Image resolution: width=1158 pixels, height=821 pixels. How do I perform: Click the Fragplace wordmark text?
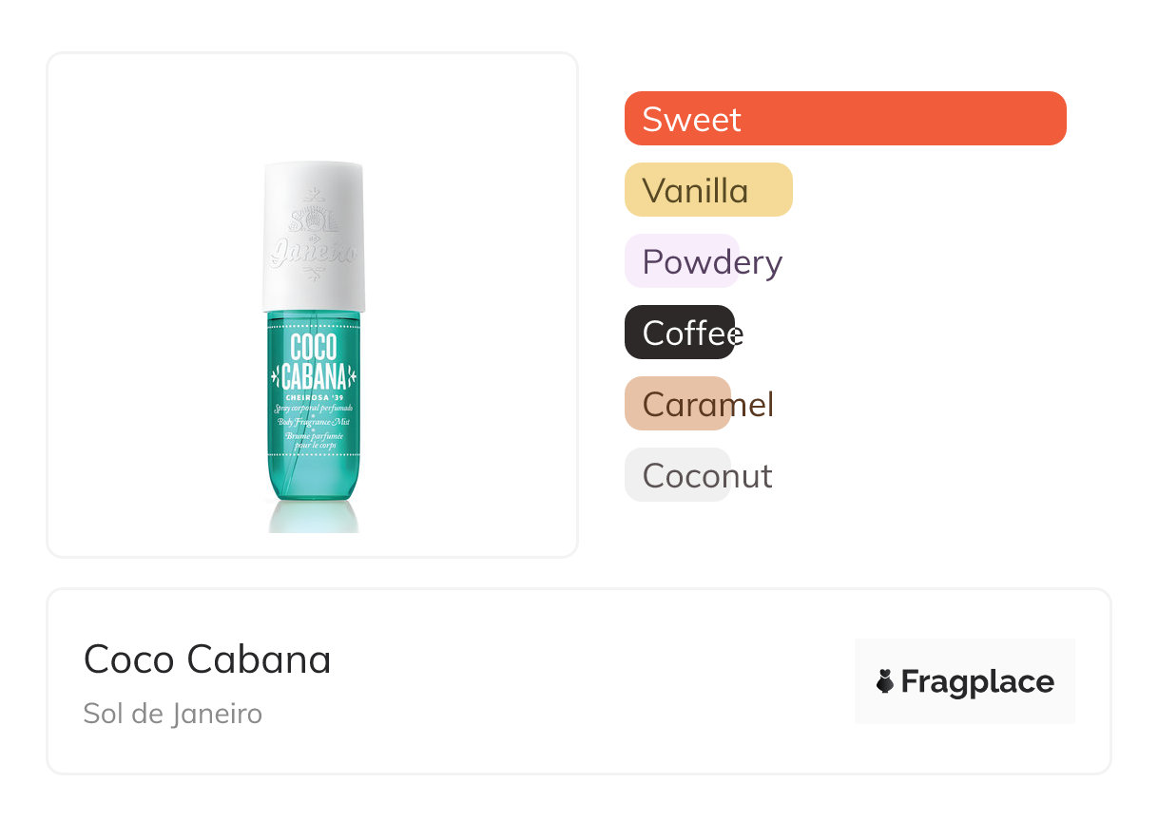[977, 681]
